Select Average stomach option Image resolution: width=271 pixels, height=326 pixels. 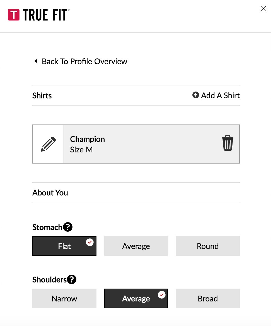pyautogui.click(x=136, y=246)
